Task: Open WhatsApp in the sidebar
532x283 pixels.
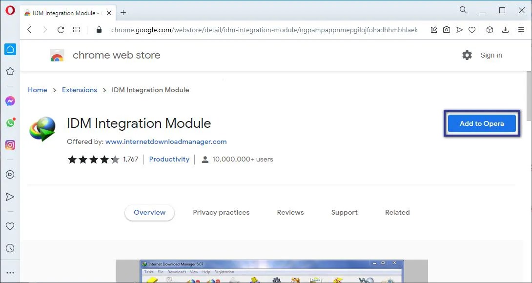Action: 10,123
